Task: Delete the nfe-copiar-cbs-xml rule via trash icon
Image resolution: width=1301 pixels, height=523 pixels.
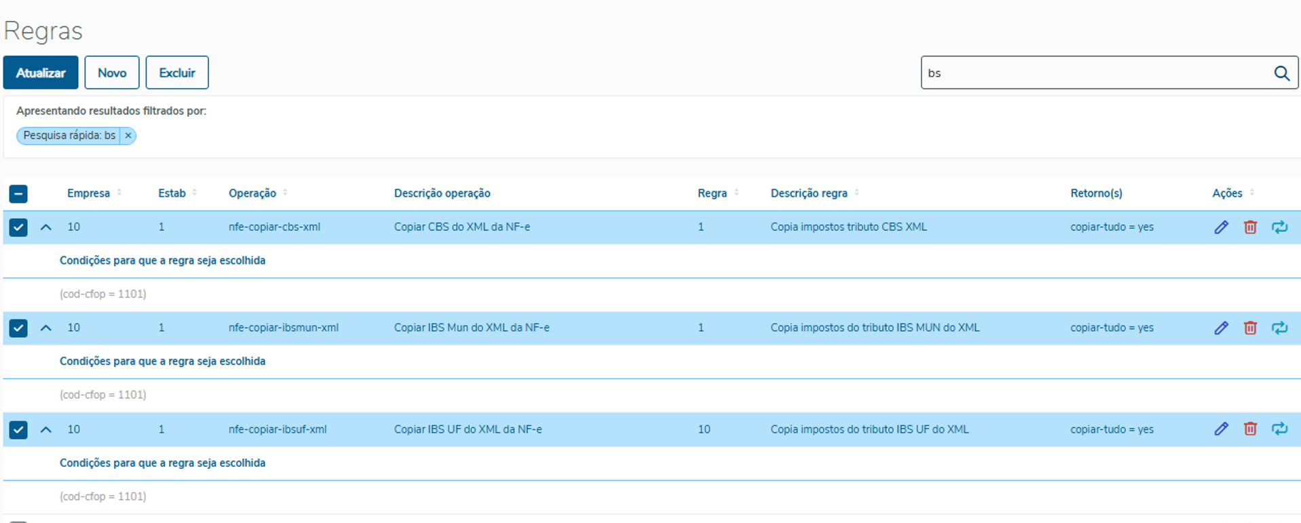Action: 1250,227
